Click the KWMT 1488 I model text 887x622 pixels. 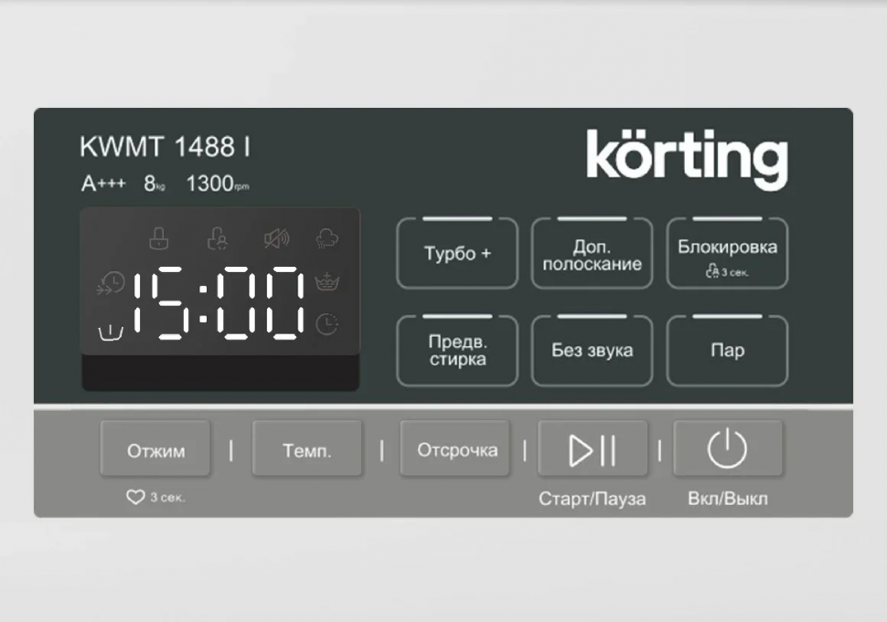click(165, 147)
